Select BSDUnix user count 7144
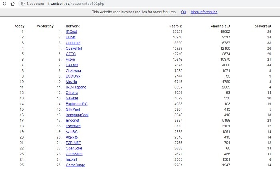The width and height of the screenshot is (280, 169). click(178, 76)
